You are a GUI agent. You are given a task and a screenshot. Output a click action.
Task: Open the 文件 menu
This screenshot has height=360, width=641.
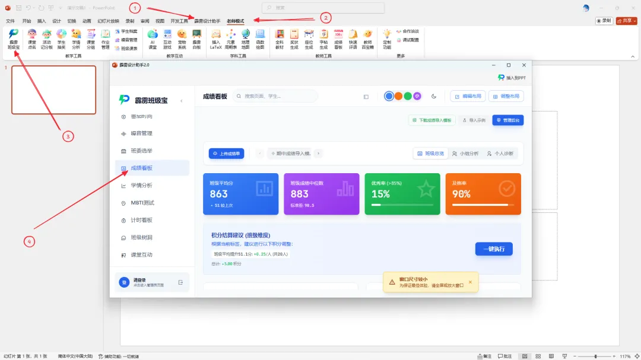click(x=11, y=21)
